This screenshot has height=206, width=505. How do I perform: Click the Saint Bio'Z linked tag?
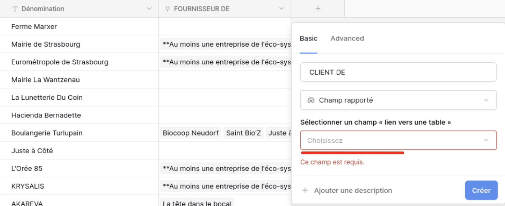243,133
